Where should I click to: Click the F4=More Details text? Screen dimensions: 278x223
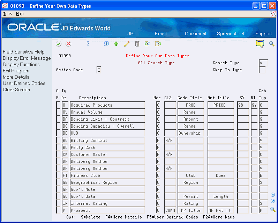[x=123, y=217]
